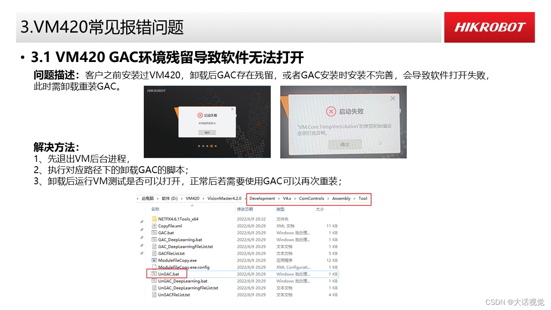Image resolution: width=551 pixels, height=310 pixels.
Task: Click 确定 in the VM.Core.TempVmSolution dialog
Action: tap(345, 145)
